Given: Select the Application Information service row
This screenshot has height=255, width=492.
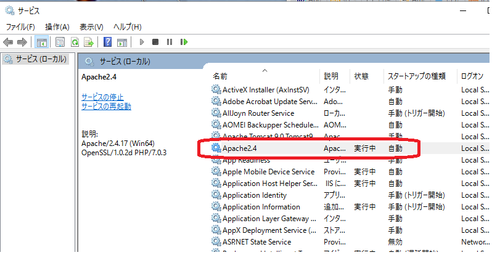Looking at the screenshot, I should point(350,207).
